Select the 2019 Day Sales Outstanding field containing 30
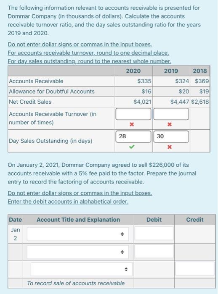 pyautogui.click(x=171, y=136)
